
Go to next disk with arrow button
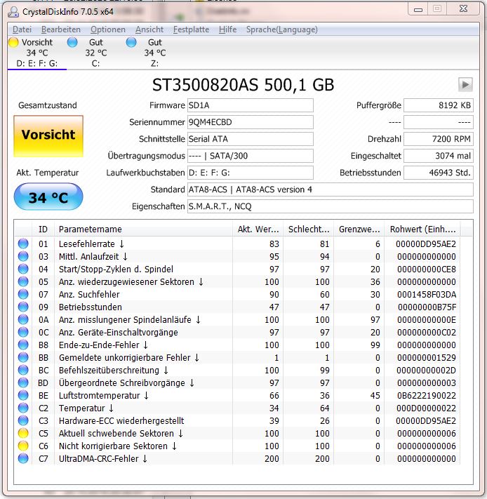pos(465,85)
